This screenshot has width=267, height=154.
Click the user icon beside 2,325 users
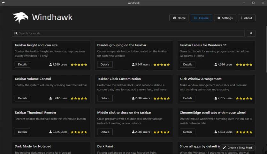(50, 132)
